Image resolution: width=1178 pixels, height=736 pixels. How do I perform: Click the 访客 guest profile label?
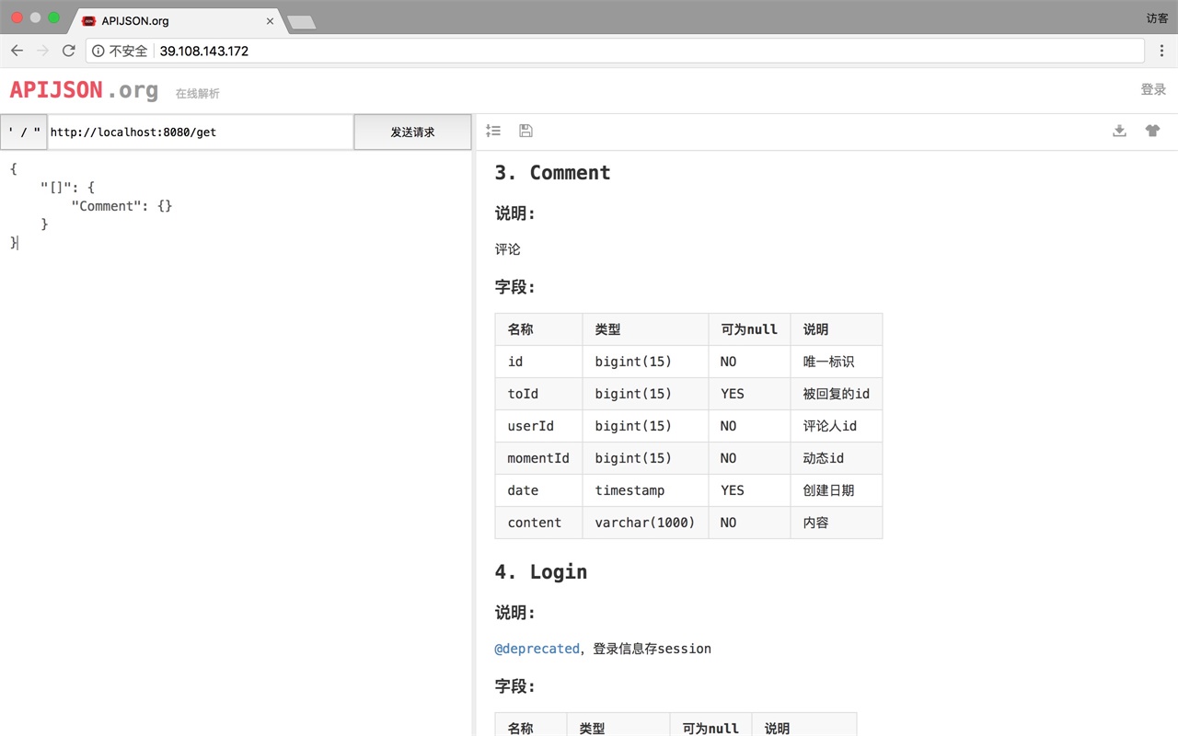pos(1157,18)
